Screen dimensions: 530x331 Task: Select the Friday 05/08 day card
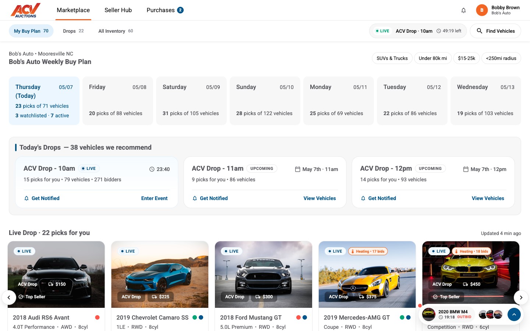[x=118, y=101]
